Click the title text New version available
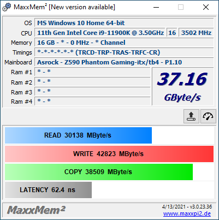Image resolution: width=219 pixels, height=220 pixels. point(82,7)
